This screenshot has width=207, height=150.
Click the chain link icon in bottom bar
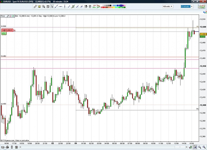coord(12,147)
